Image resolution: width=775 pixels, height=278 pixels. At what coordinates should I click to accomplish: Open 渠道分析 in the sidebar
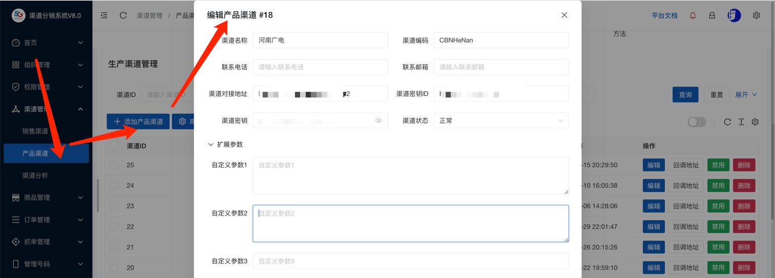[35, 175]
